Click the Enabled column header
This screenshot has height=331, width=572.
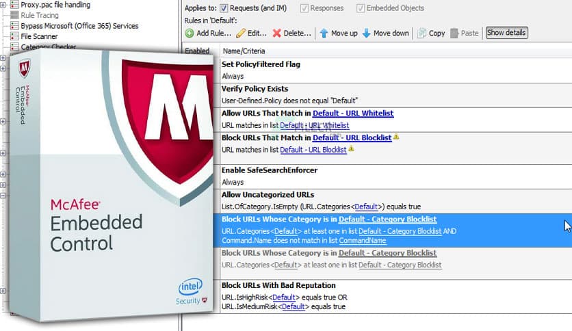[x=197, y=51]
